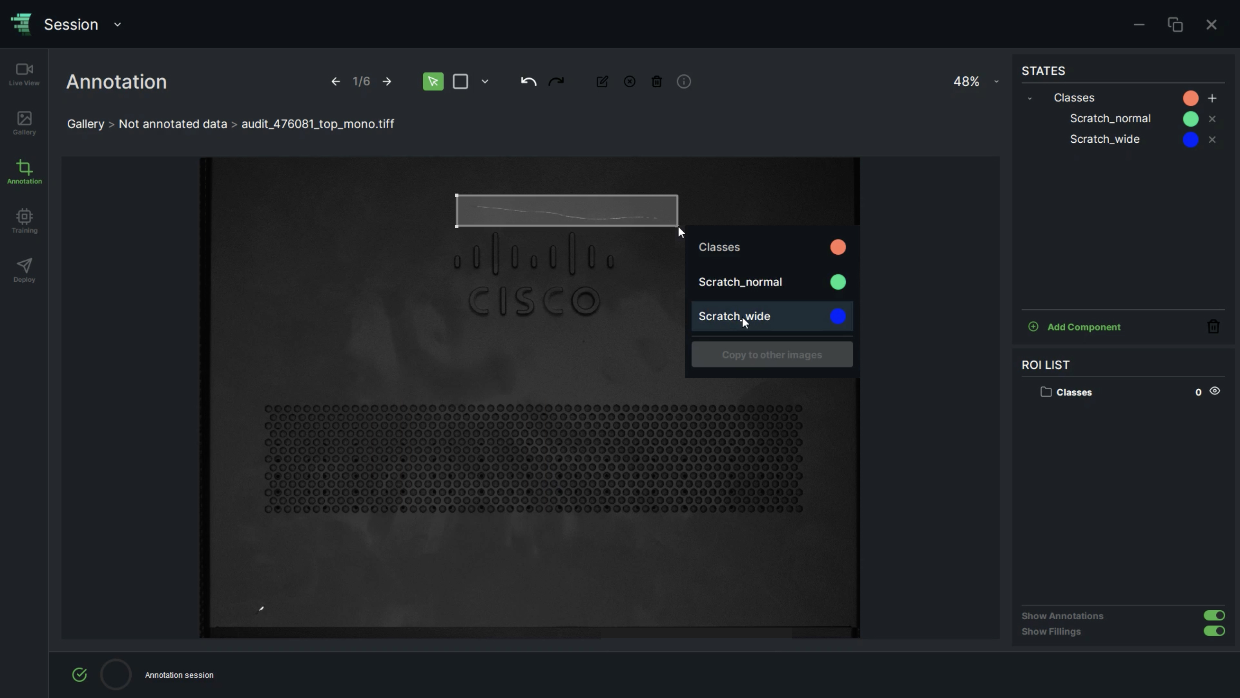Choose Scratch_wide in the context menu
1240x698 pixels.
[772, 316]
